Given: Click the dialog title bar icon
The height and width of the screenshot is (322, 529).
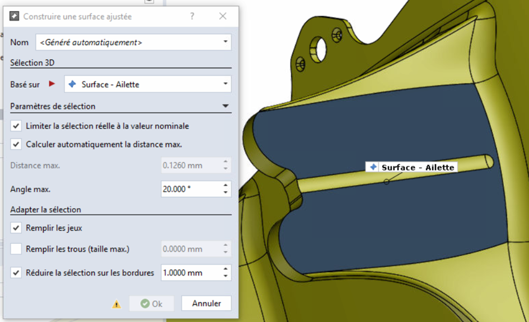Looking at the screenshot, I should coord(14,16).
